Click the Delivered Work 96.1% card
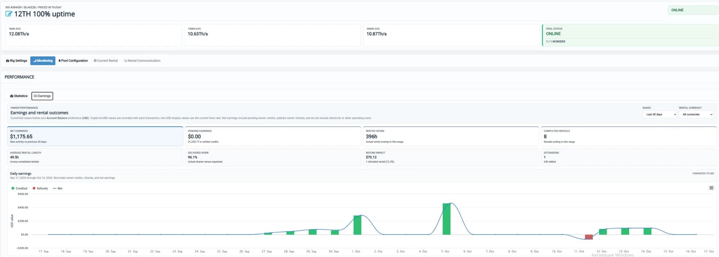 (273, 157)
